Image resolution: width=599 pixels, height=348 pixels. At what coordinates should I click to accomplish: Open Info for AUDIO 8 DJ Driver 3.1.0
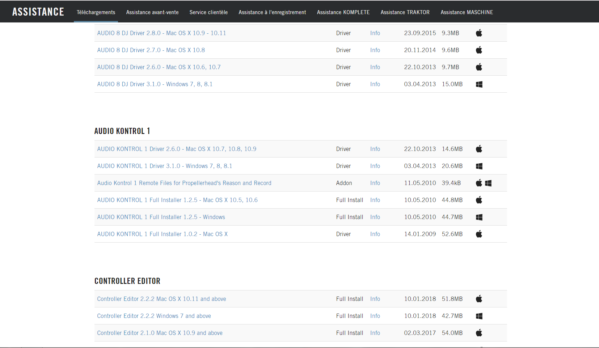click(375, 84)
